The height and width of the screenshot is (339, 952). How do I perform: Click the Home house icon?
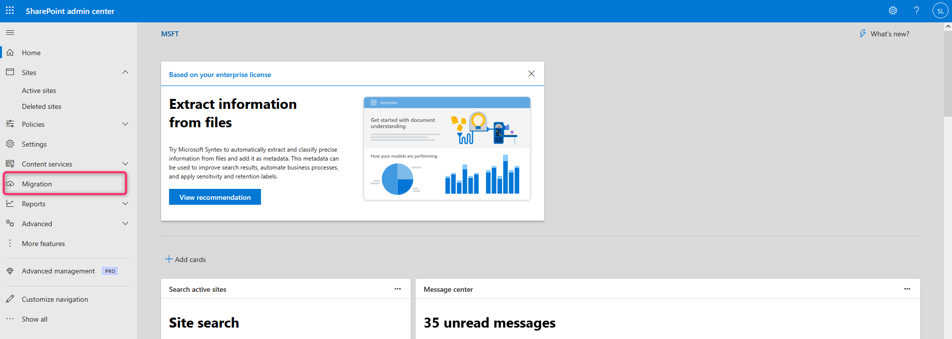(x=10, y=52)
